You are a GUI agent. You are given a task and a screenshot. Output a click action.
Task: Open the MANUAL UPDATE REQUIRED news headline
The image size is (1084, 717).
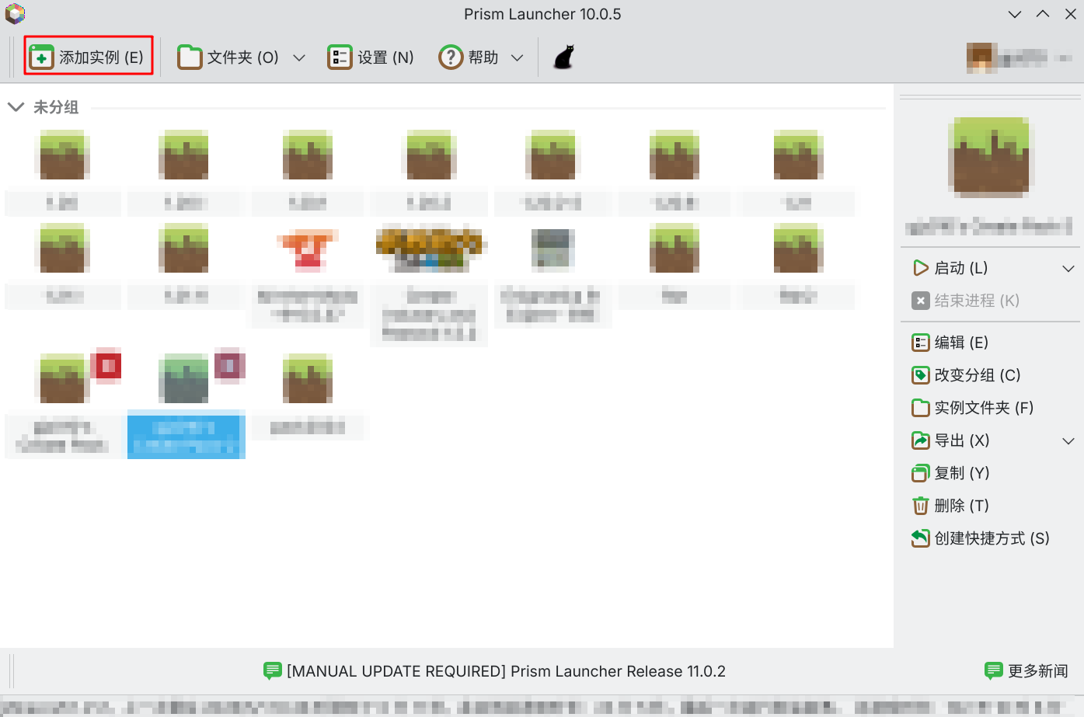point(494,671)
